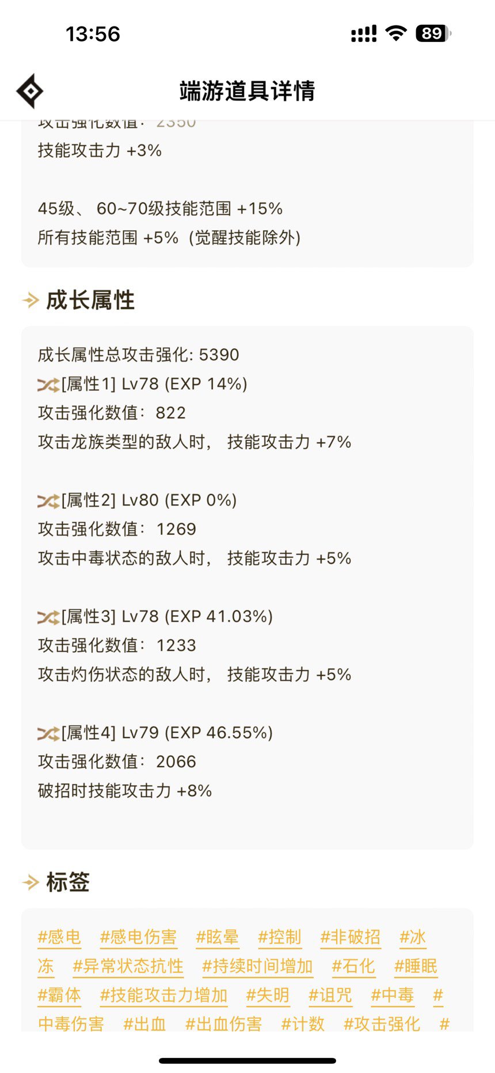
Task: Tap the arrow icon beside 标签 heading
Action: point(31,882)
